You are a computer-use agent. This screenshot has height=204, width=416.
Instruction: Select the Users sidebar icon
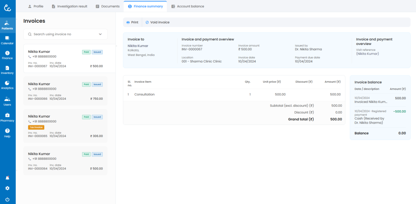click(7, 101)
